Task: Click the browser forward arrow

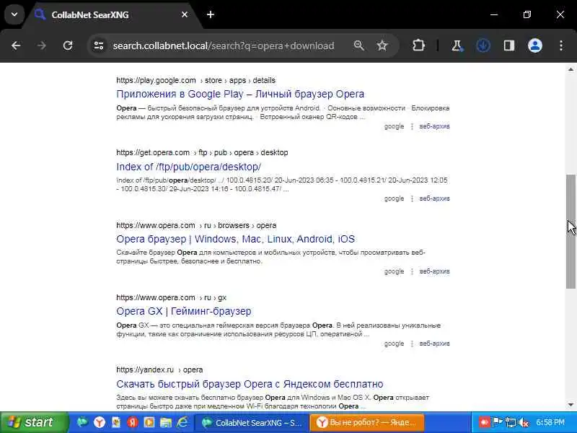Action: [x=42, y=45]
